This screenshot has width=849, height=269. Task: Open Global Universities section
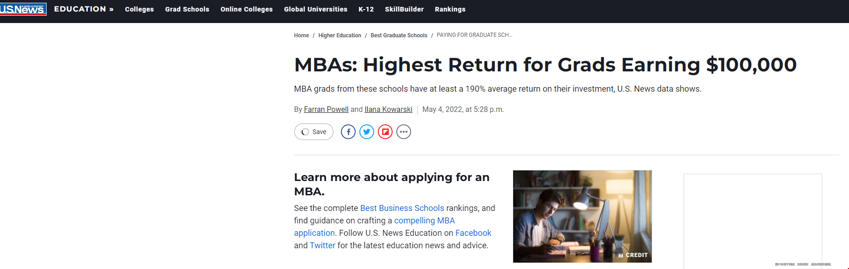[x=315, y=9]
